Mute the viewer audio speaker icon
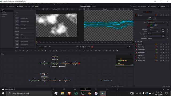Image resolution: width=171 pixels, height=96 pixels. tap(50, 47)
